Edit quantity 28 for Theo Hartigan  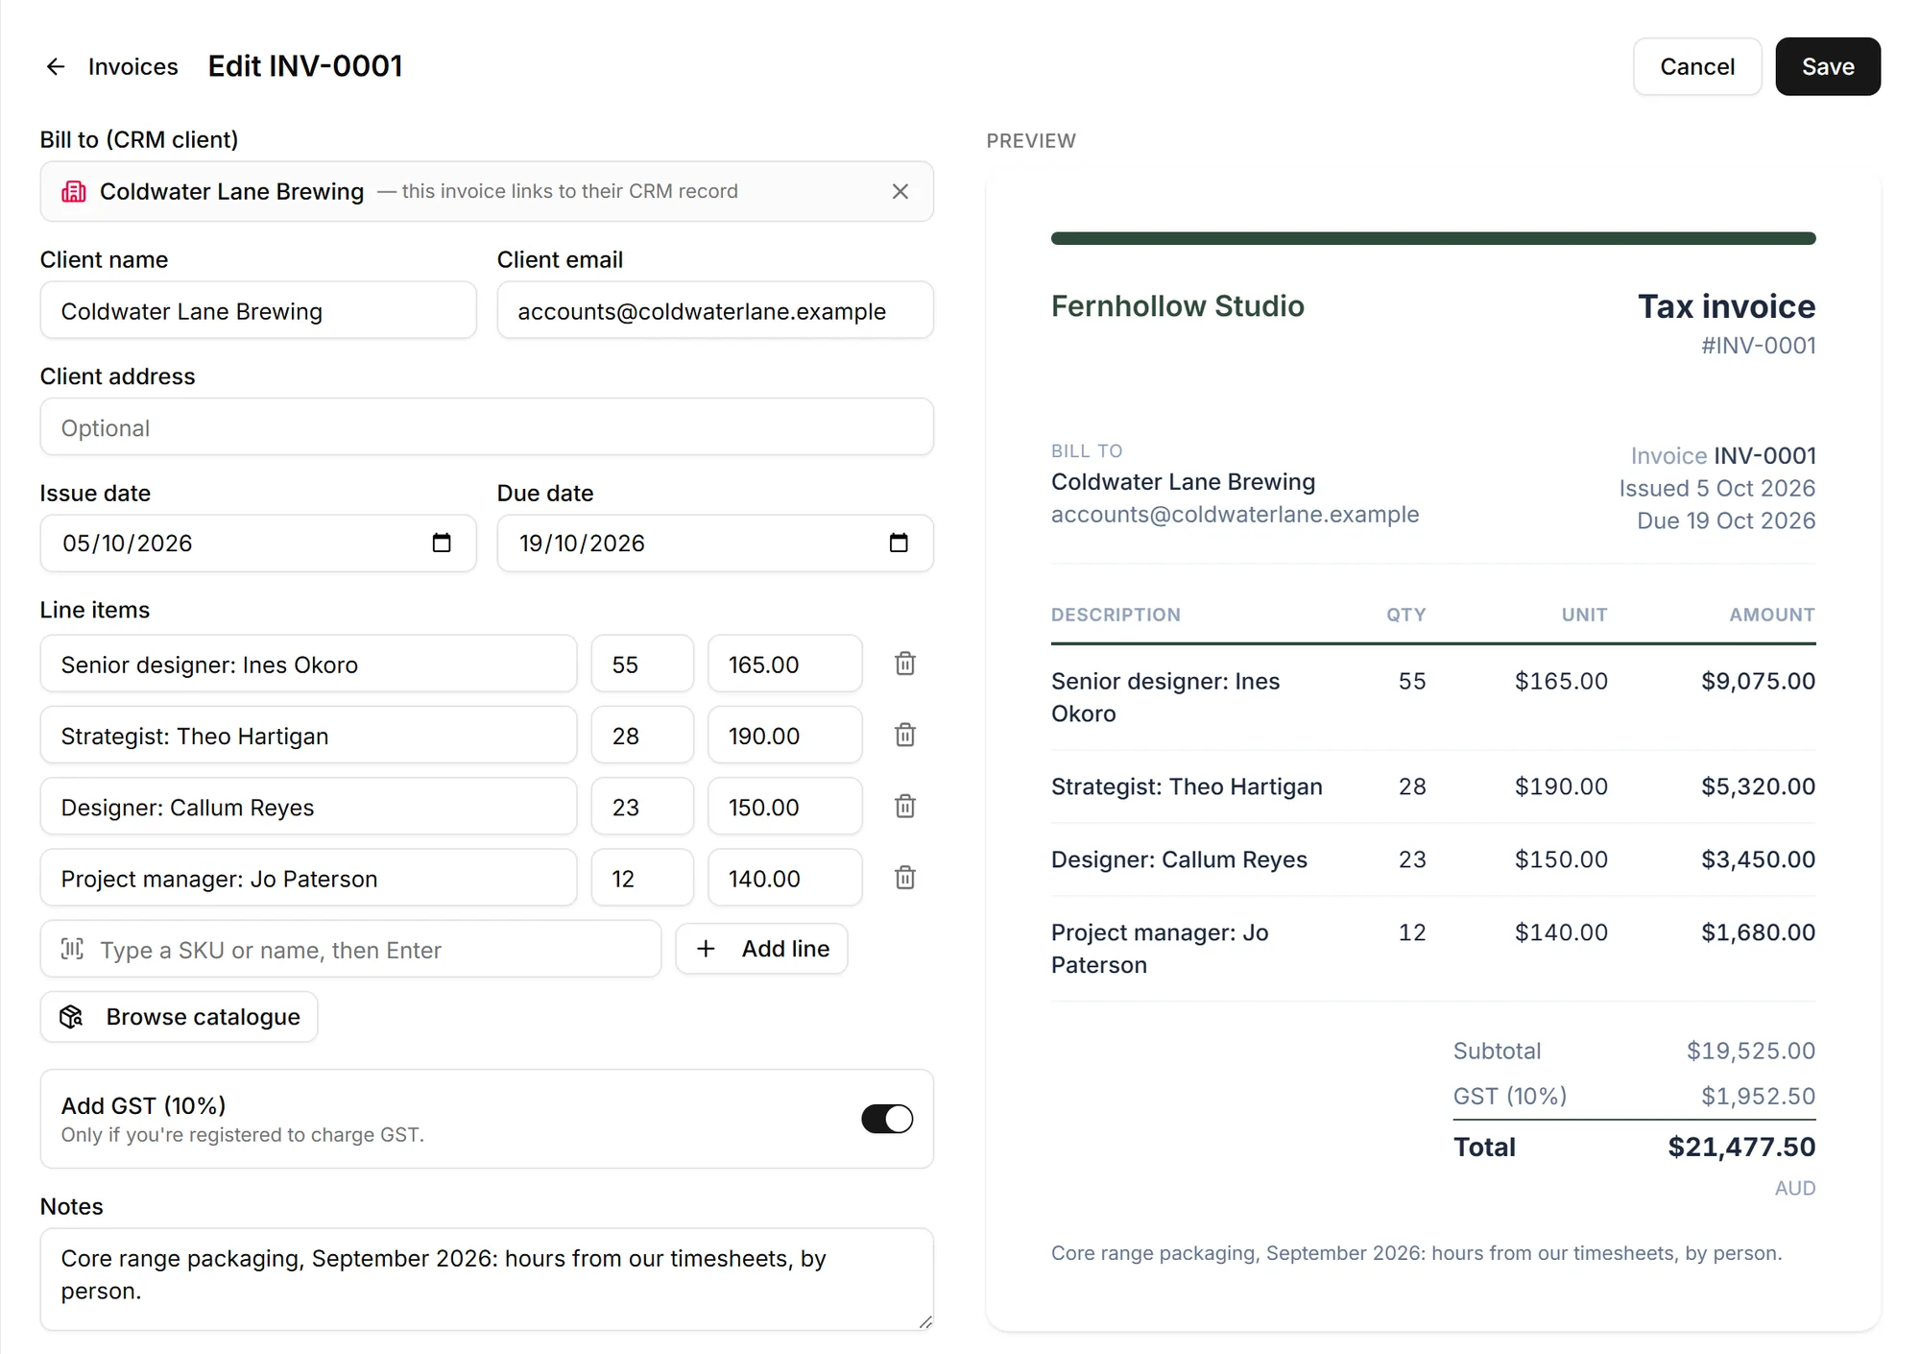coord(642,735)
